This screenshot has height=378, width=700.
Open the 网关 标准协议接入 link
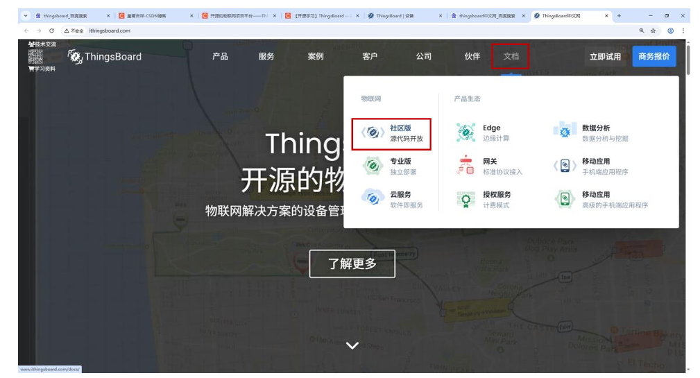[489, 166]
